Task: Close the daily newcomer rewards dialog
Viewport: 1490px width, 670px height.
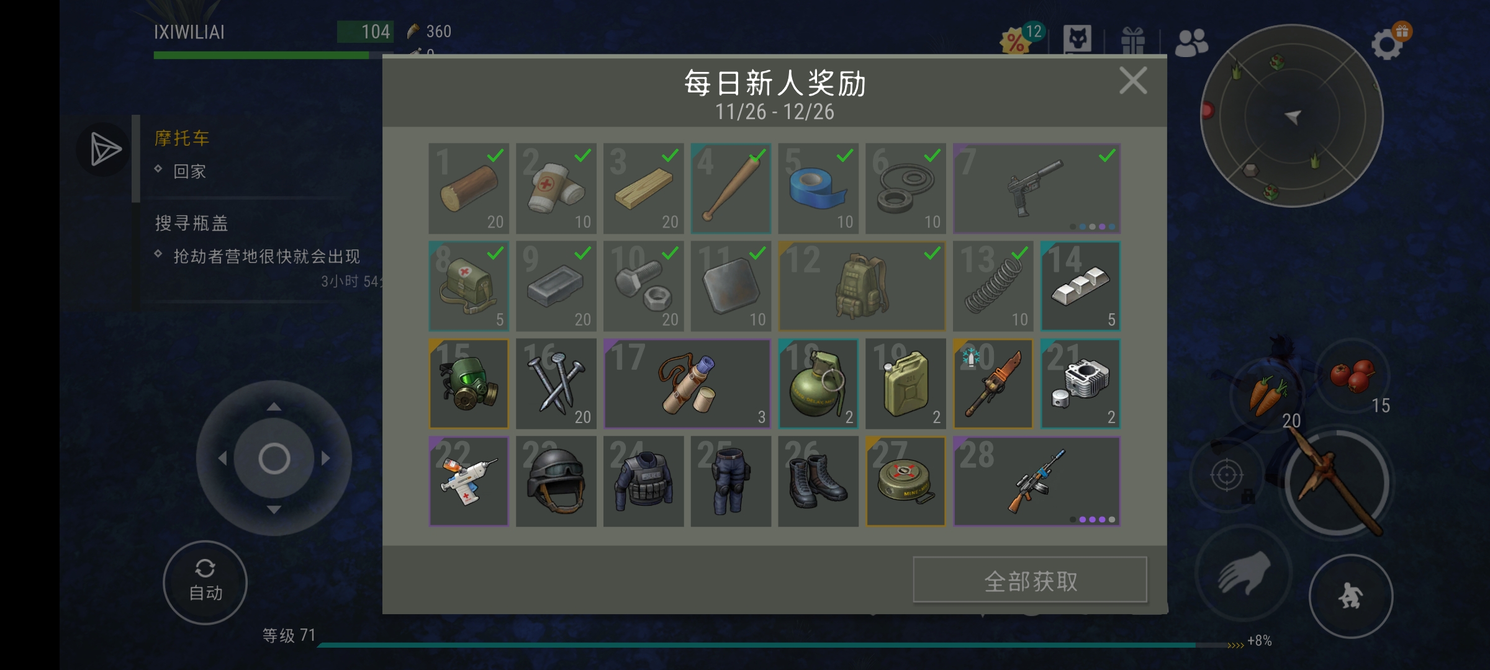Action: click(x=1133, y=81)
